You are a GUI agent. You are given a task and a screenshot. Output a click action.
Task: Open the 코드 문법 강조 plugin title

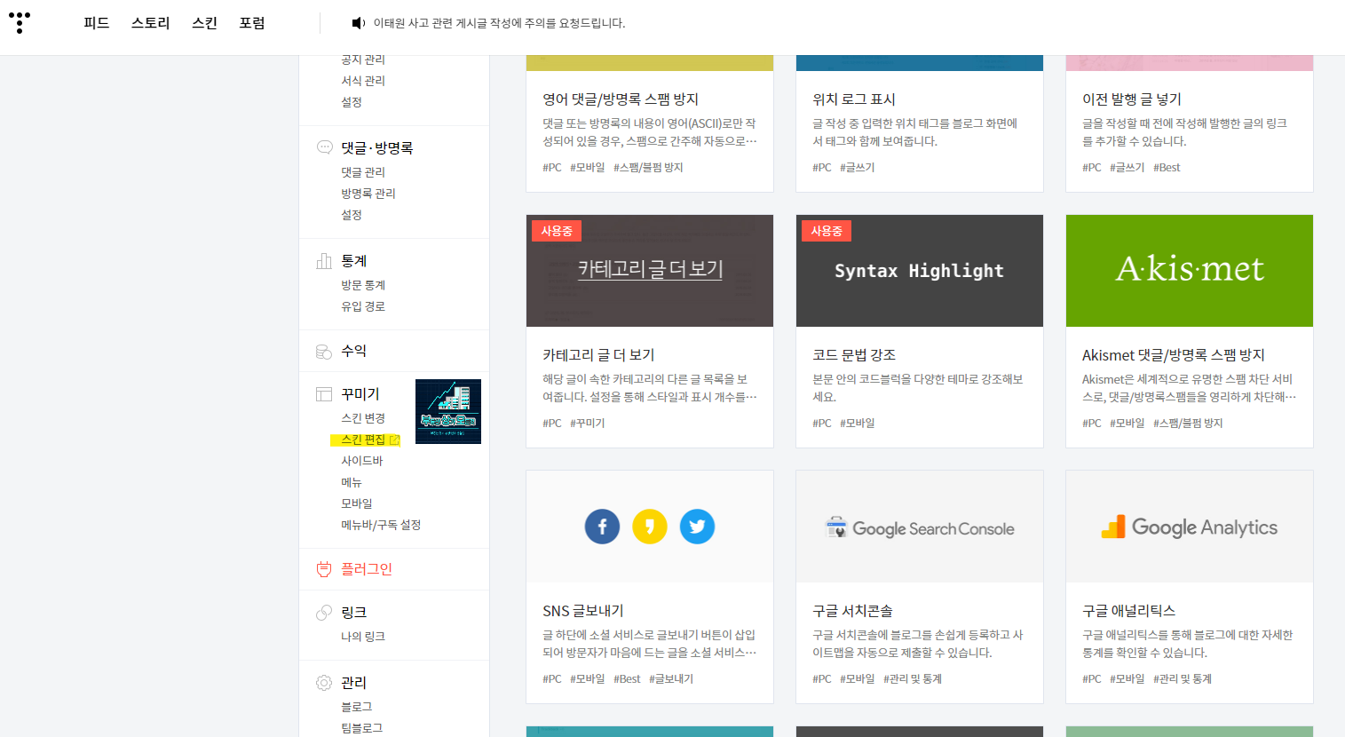[x=854, y=355]
